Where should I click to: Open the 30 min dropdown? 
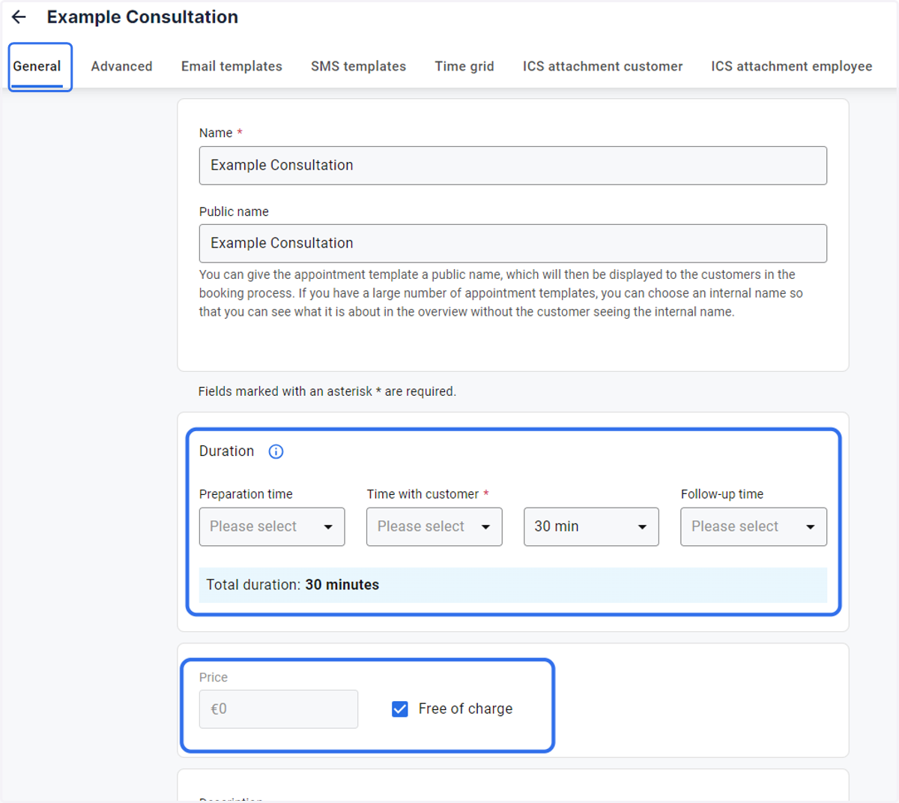pyautogui.click(x=591, y=526)
